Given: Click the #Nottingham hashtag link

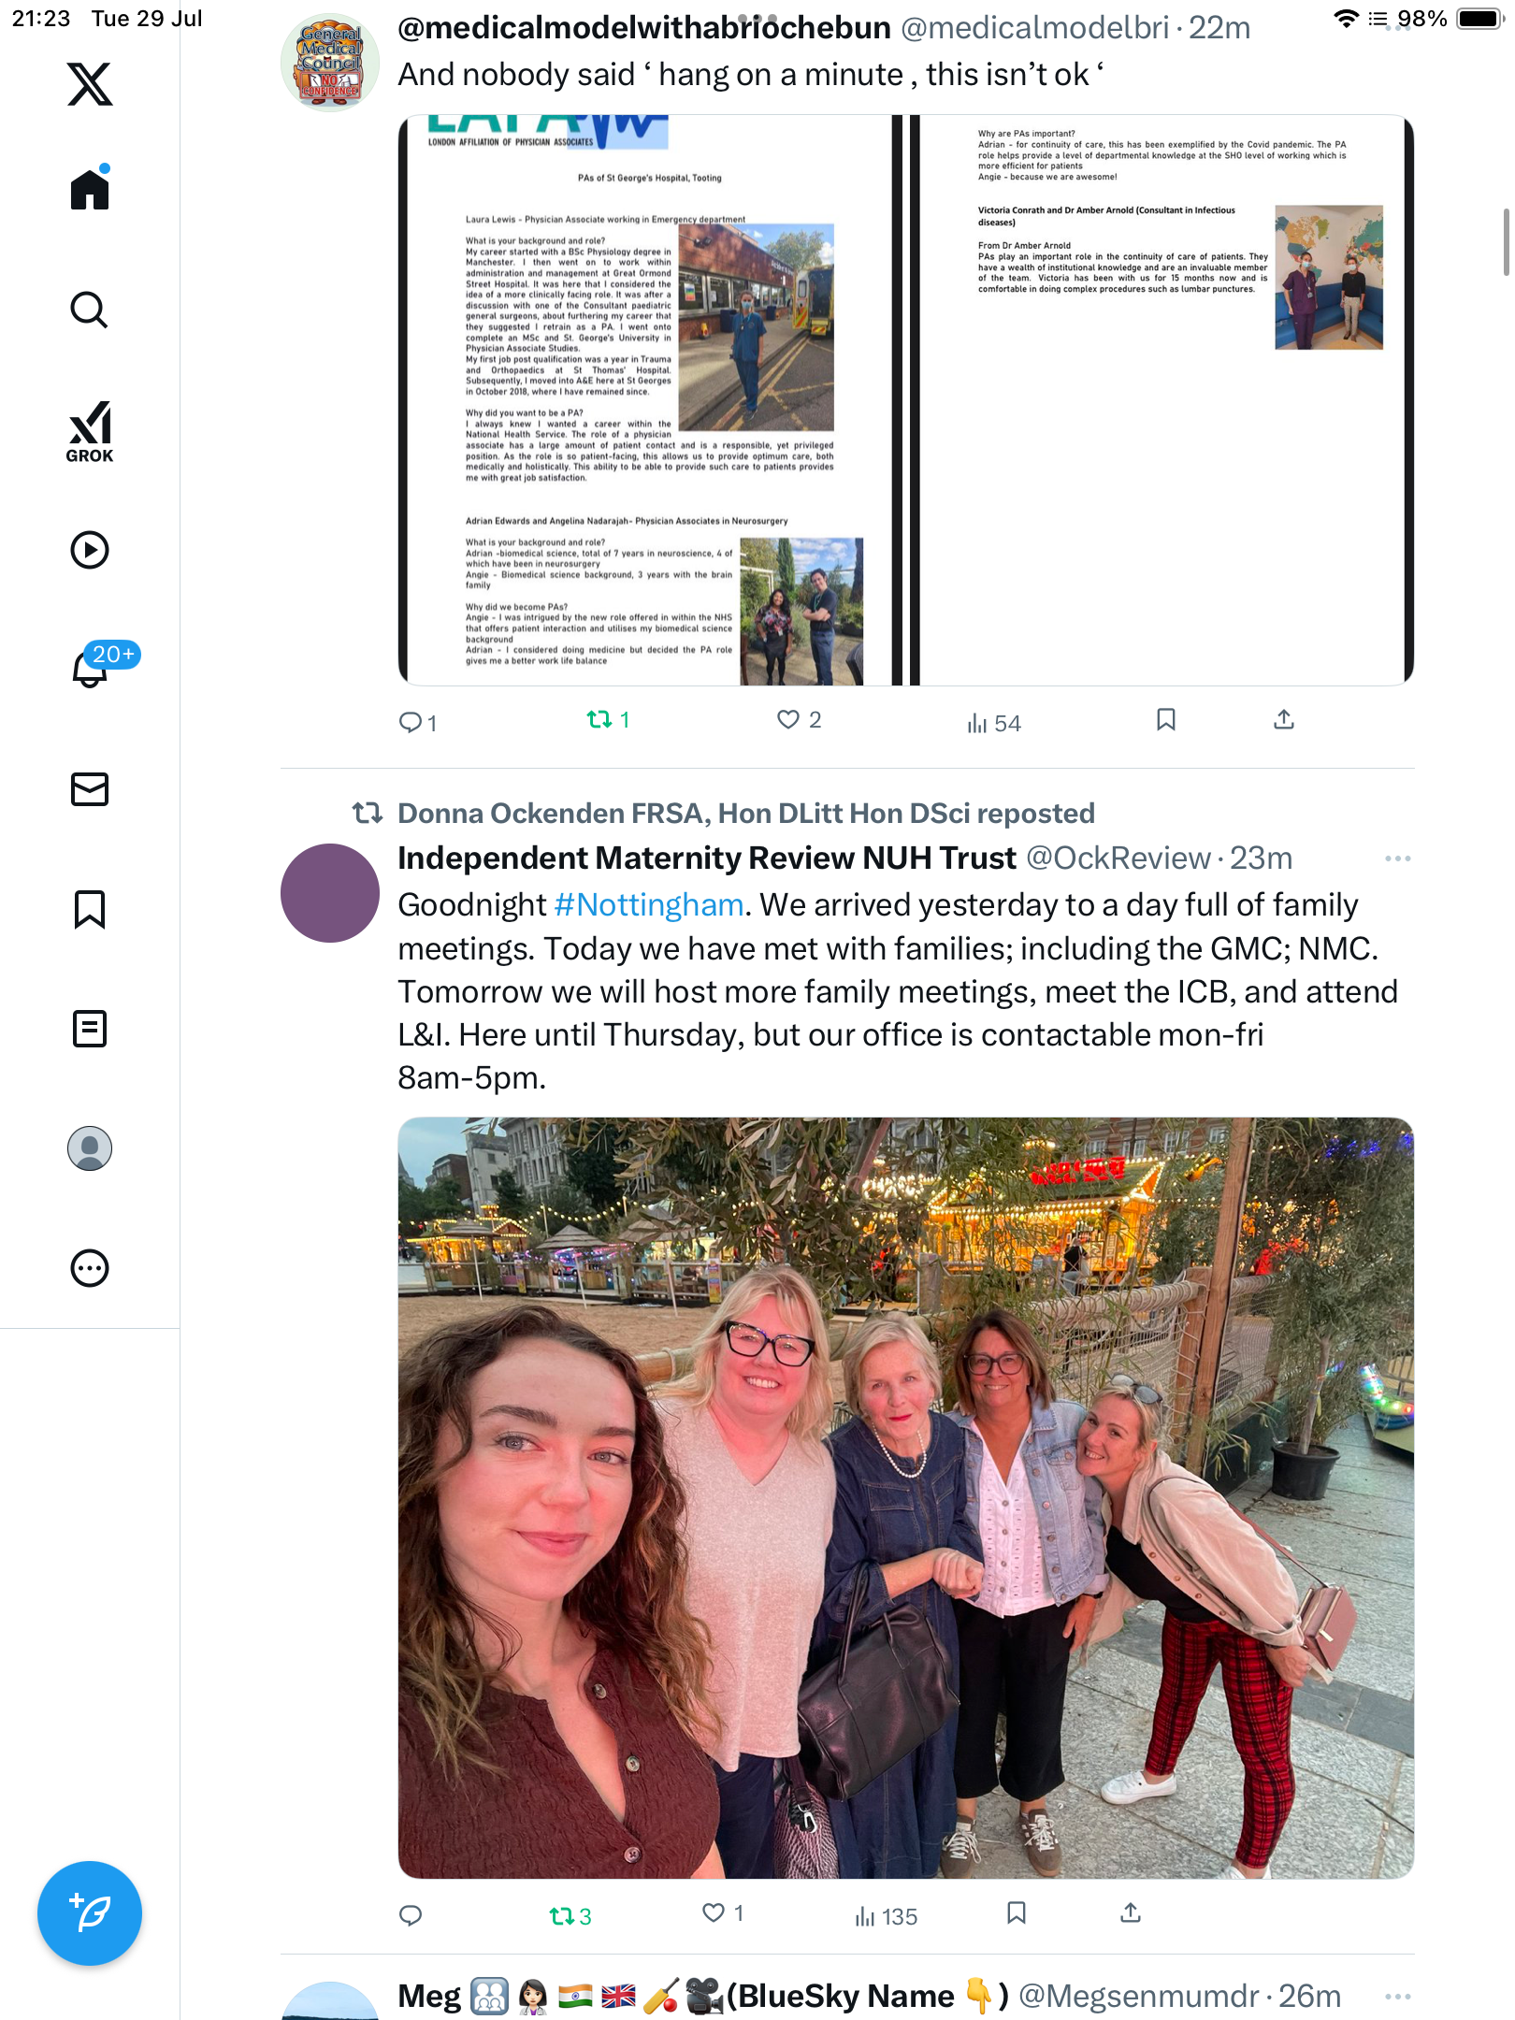Looking at the screenshot, I should (649, 905).
